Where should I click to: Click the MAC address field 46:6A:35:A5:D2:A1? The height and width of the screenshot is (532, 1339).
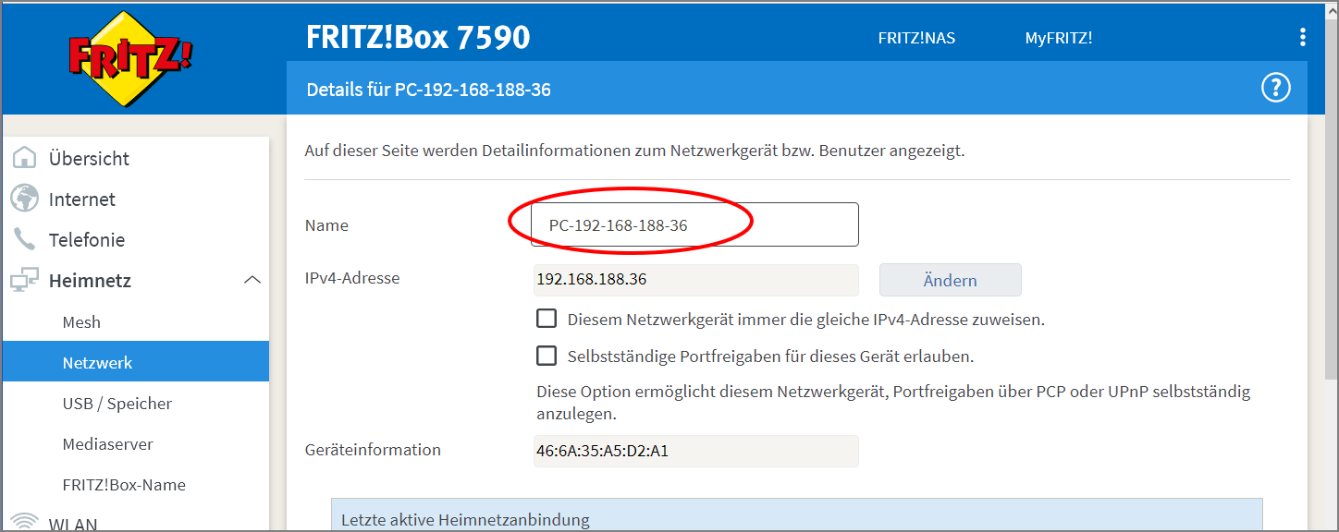coord(695,451)
